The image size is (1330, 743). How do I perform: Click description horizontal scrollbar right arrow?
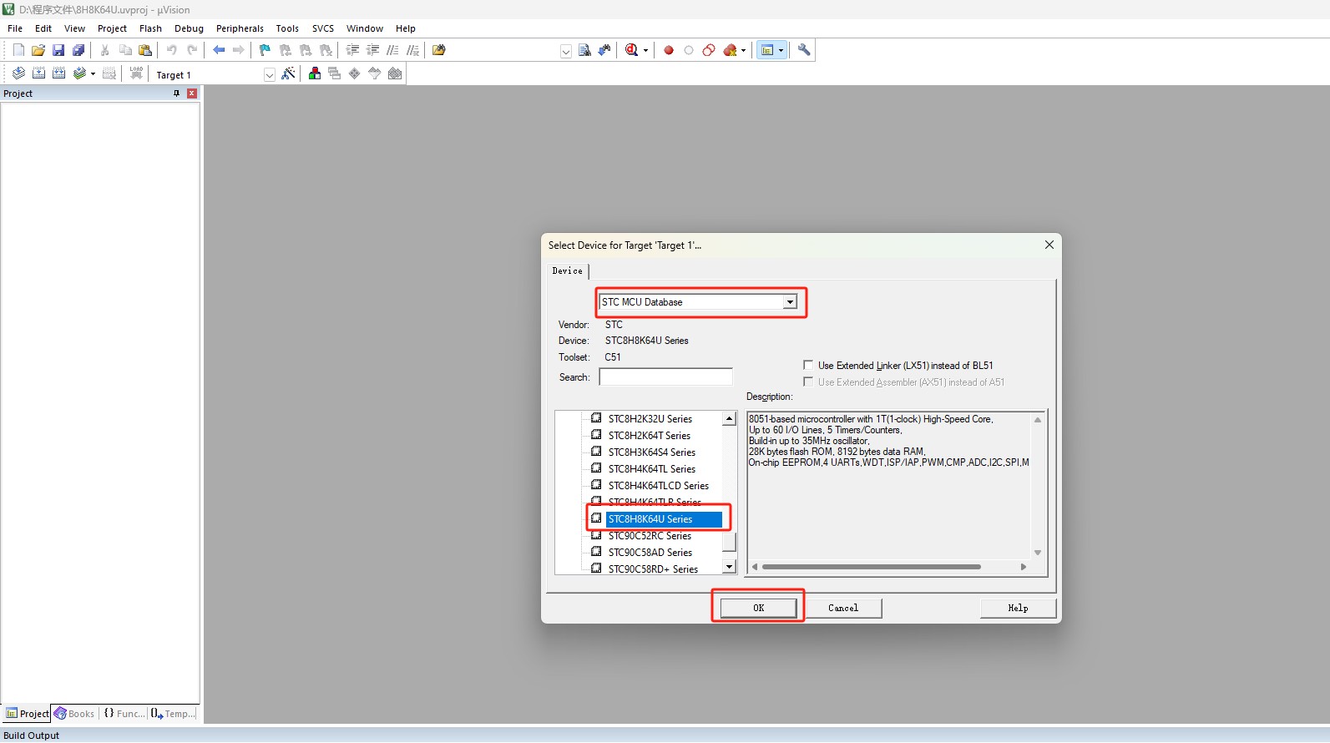[x=1024, y=567]
